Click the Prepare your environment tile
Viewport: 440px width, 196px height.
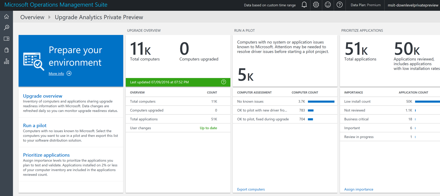(71, 61)
